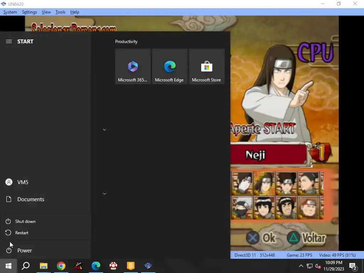
Task: Open the red MB app on the taskbar
Action: pyautogui.click(x=78, y=266)
